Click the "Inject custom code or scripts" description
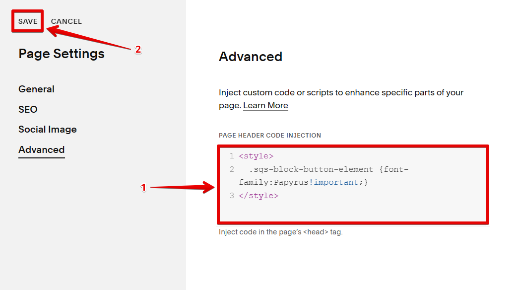 pyautogui.click(x=341, y=93)
